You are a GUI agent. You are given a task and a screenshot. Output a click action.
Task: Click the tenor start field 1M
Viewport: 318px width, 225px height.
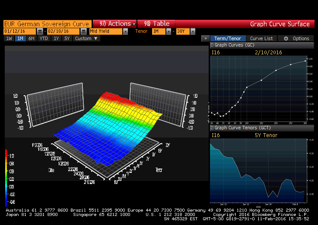(159, 31)
